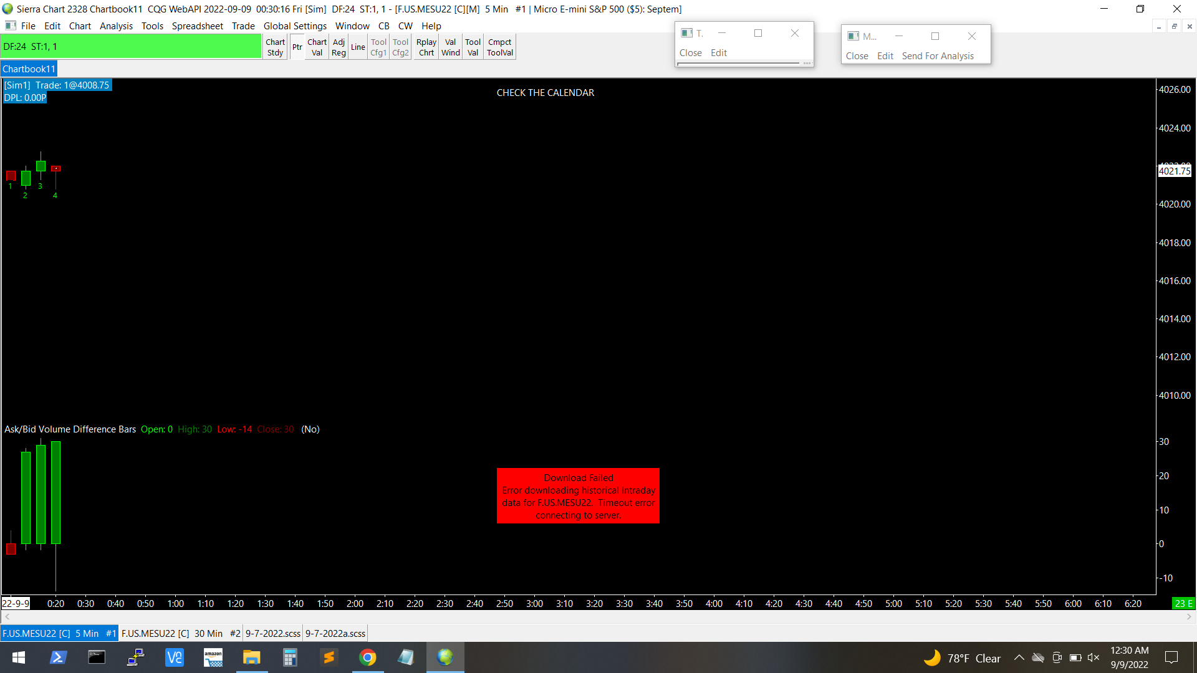Open the Analysis menu
Viewport: 1197px width, 673px height.
(116, 26)
